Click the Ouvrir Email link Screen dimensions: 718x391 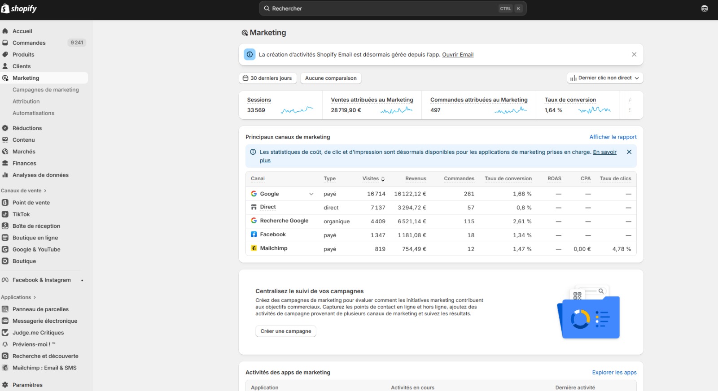pyautogui.click(x=458, y=55)
